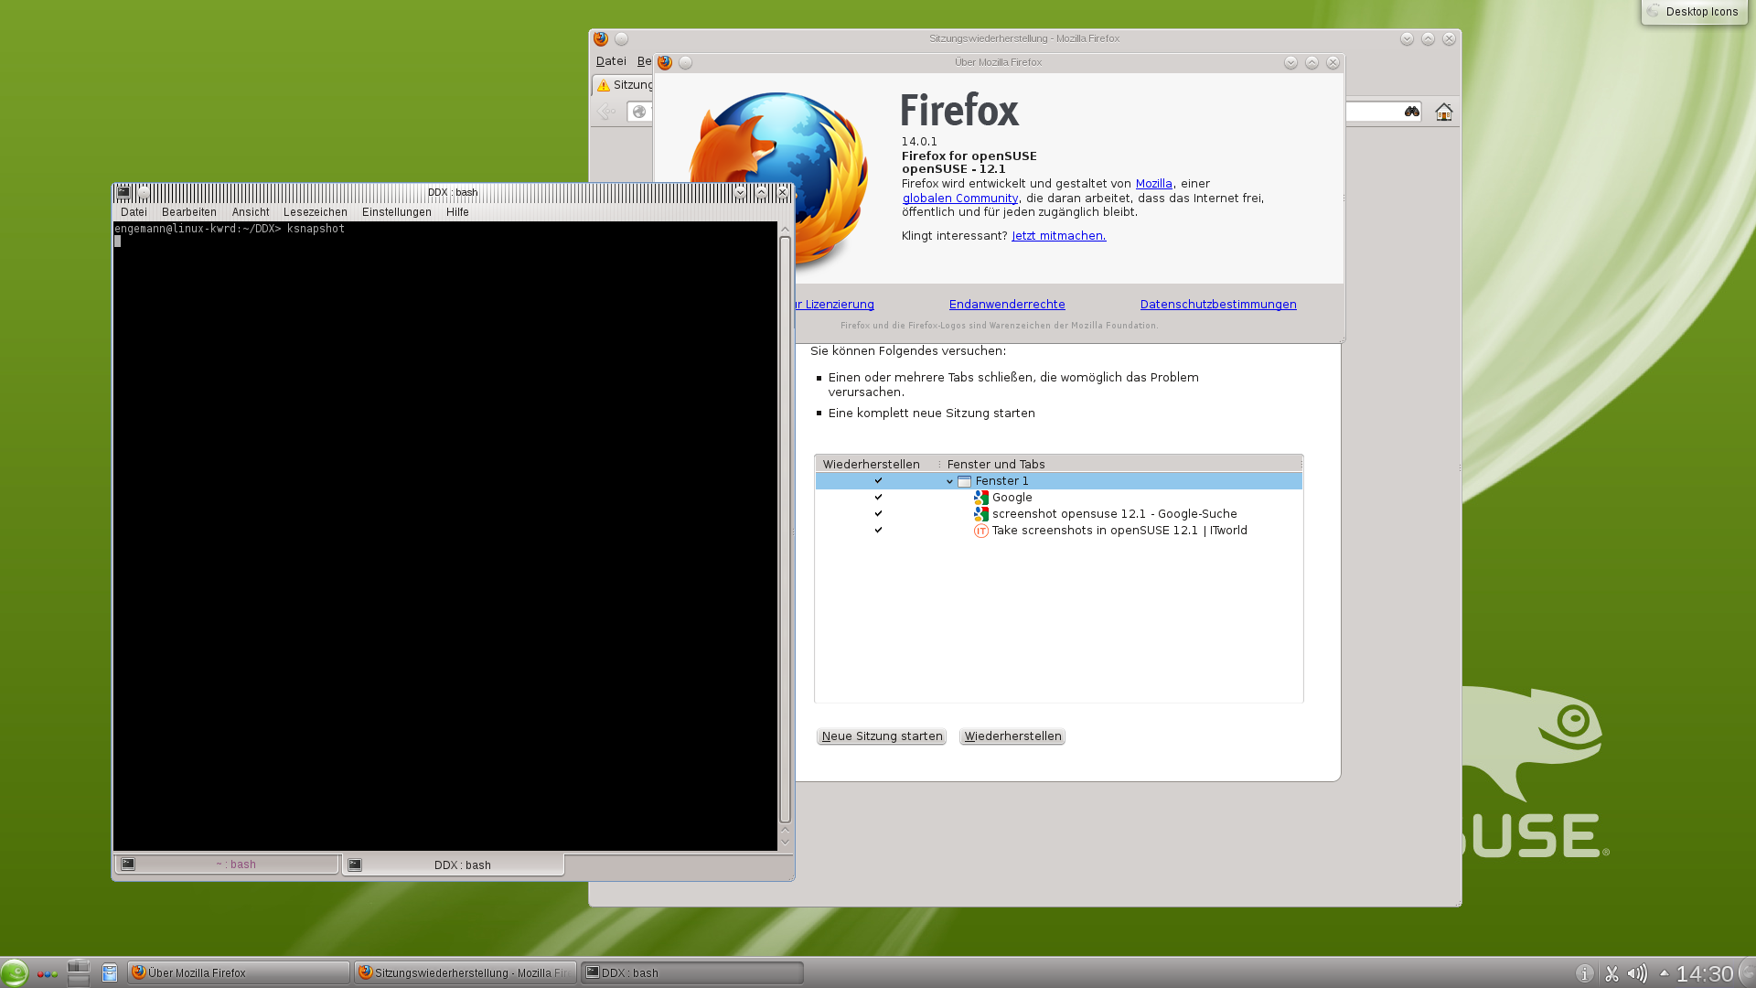Image resolution: width=1756 pixels, height=988 pixels.
Task: Uncheck restore for ITworld screenshots tab
Action: coord(878,531)
